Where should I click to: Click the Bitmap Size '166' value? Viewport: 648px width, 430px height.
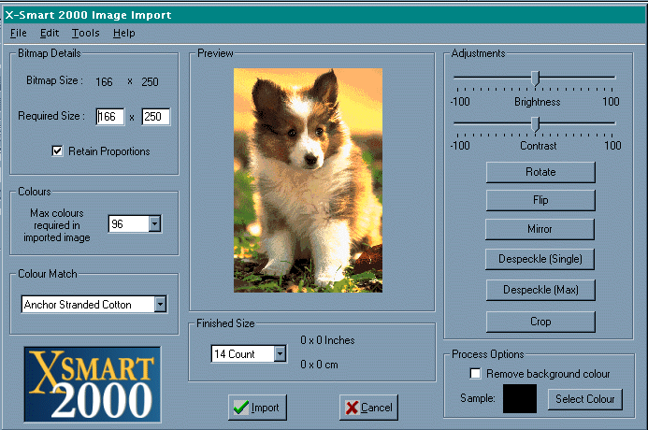(104, 81)
